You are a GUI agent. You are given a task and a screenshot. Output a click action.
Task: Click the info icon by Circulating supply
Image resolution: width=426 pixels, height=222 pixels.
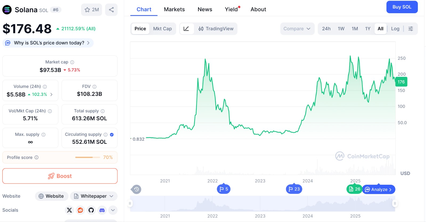105,135
